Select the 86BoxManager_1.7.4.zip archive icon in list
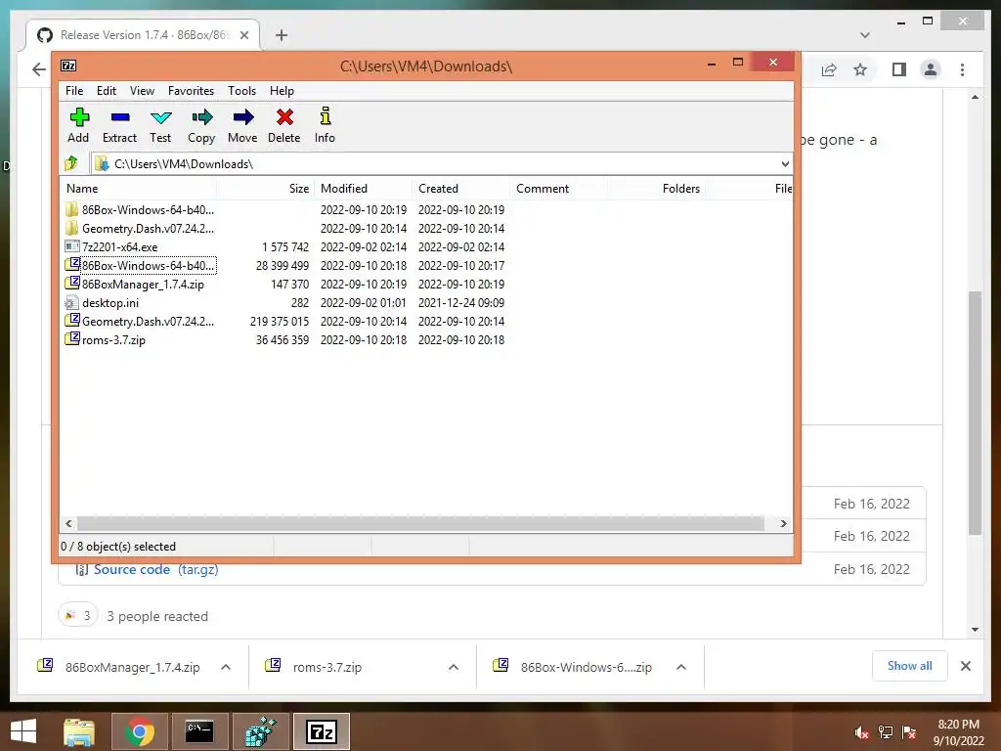Screen dimensions: 1001x751 tap(72, 284)
